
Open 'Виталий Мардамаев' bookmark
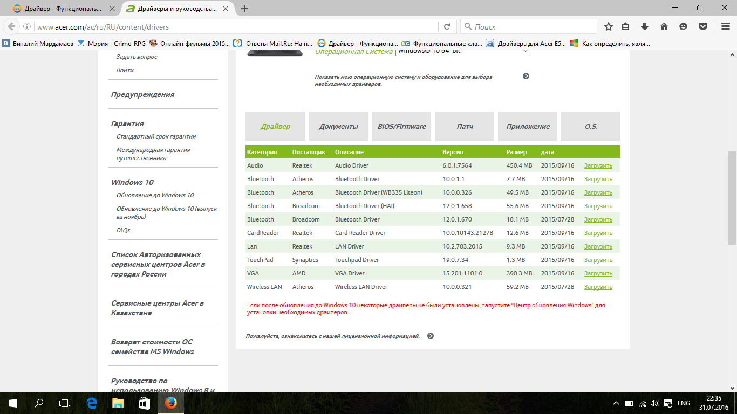(38, 43)
